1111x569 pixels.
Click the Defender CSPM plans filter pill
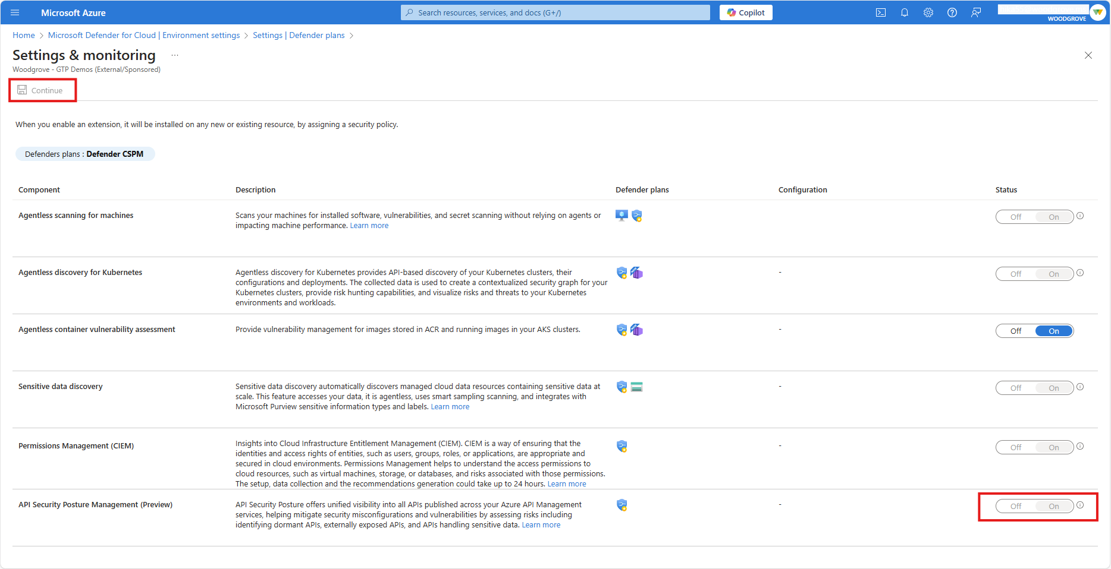pyautogui.click(x=84, y=154)
